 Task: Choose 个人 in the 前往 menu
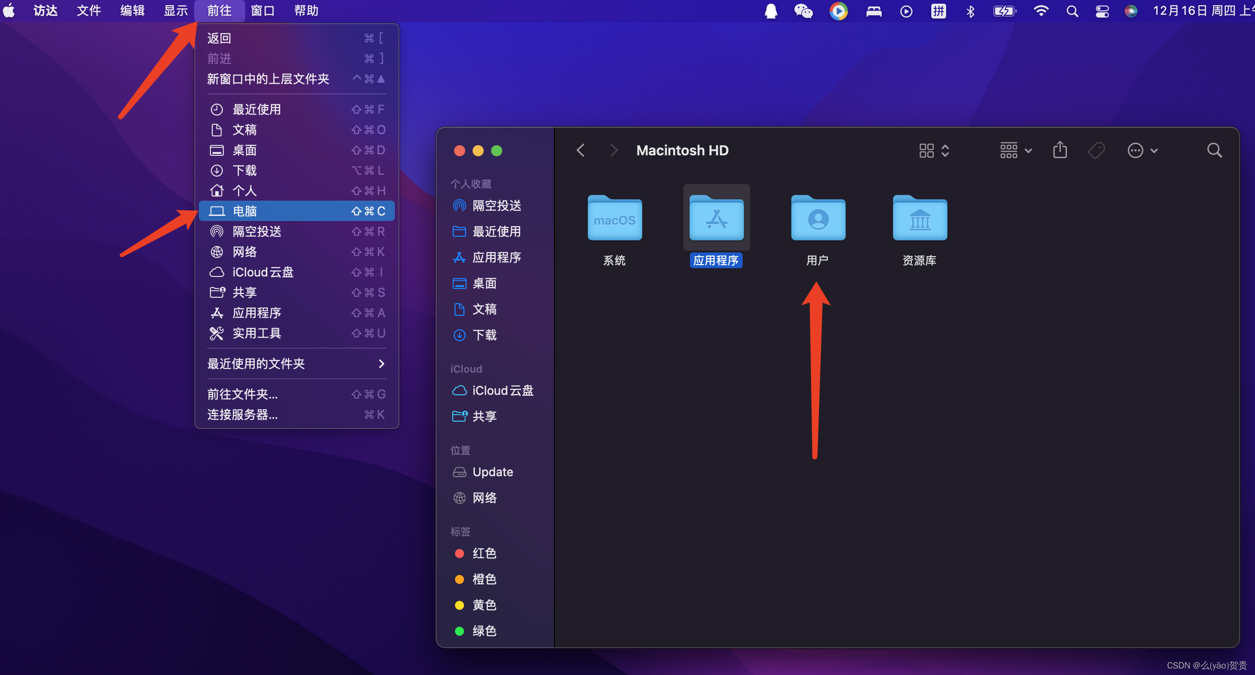(x=296, y=190)
